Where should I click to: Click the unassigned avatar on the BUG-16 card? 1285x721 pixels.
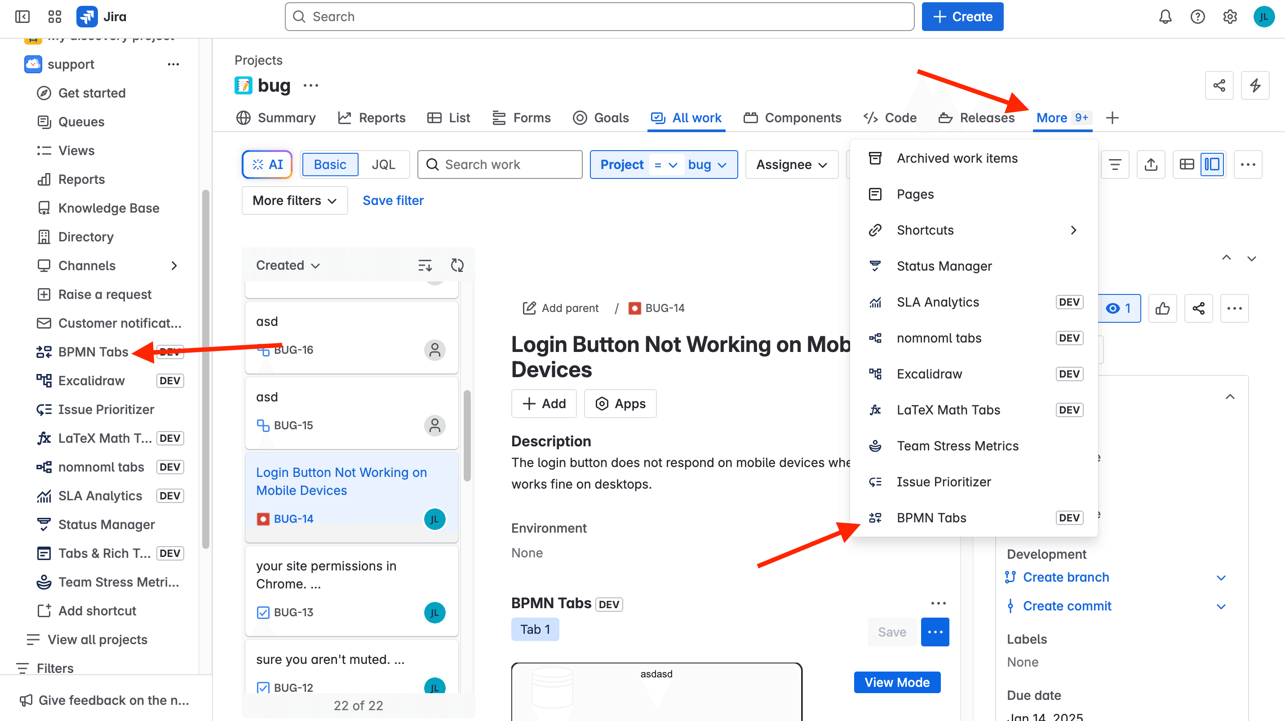[x=434, y=350]
